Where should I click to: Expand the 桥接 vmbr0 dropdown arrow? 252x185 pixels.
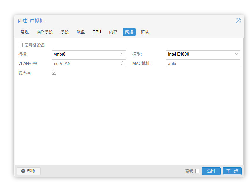pos(122,54)
